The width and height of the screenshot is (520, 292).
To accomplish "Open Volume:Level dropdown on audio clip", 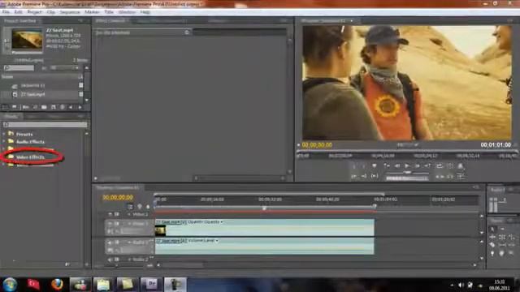I will (x=217, y=241).
